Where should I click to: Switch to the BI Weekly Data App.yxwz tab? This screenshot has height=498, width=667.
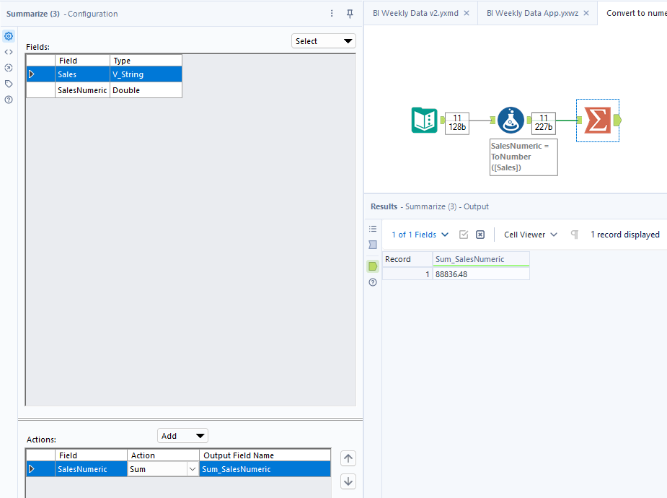[x=534, y=12]
